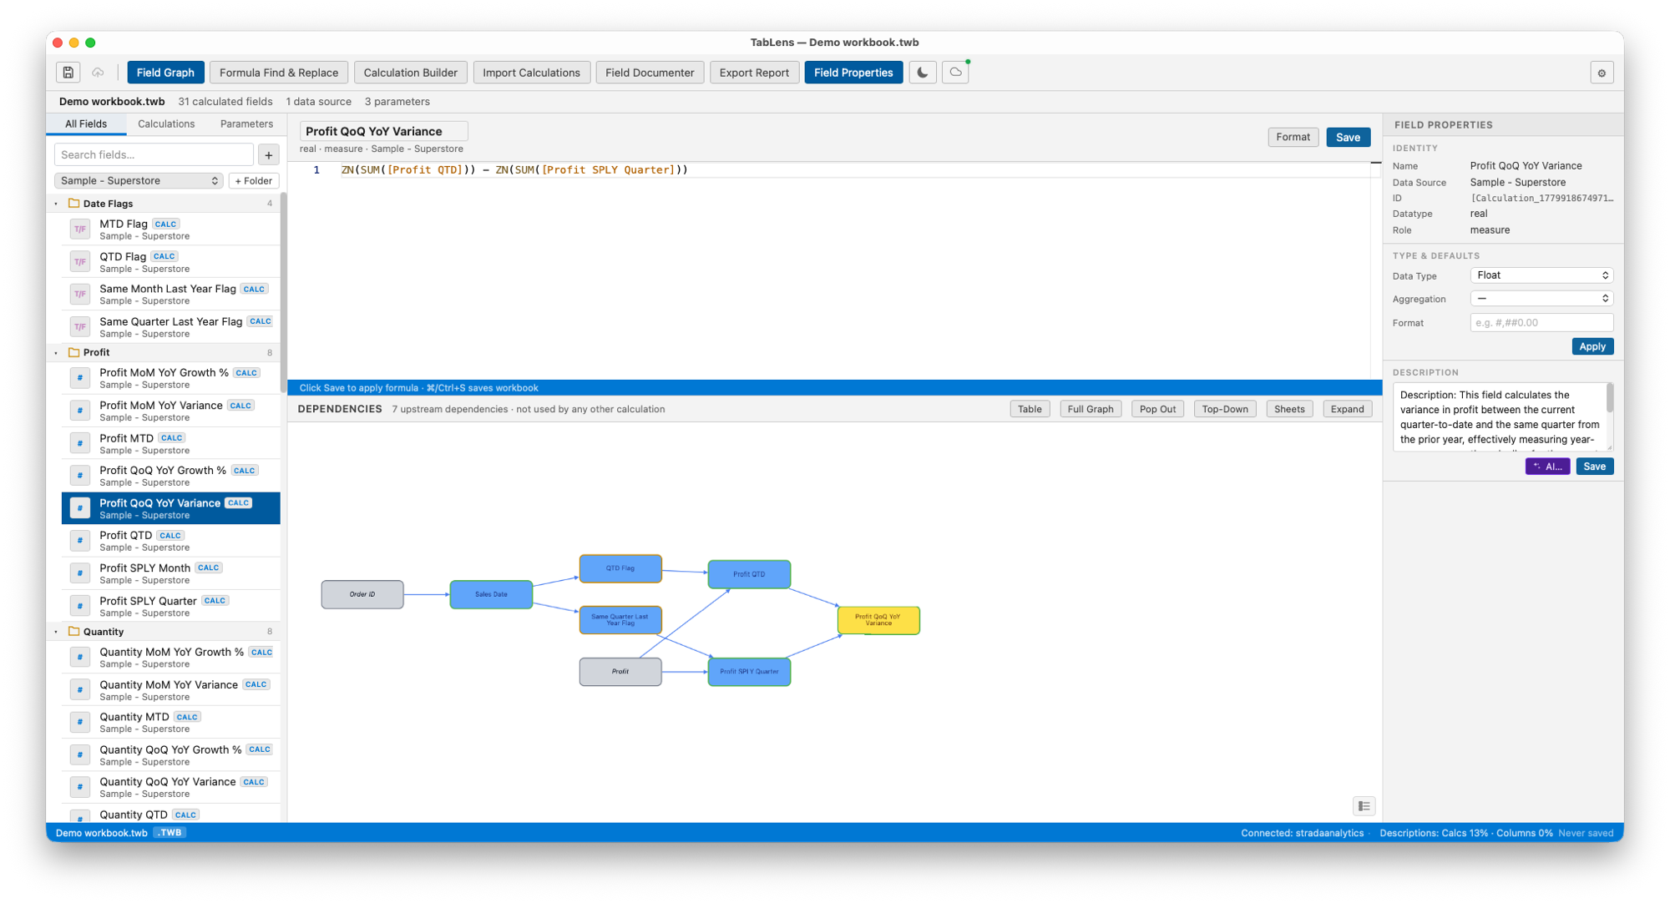Image resolution: width=1670 pixels, height=903 pixels.
Task: Select the Profit QTD graph node
Action: tap(749, 574)
